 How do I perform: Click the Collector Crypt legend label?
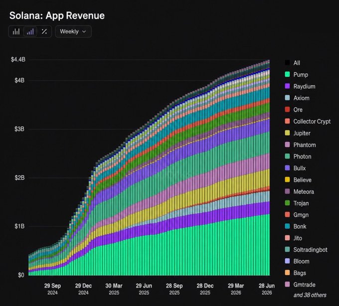pos(312,122)
